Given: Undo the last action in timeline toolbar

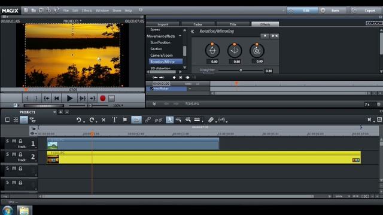Looking at the screenshot, I should tap(78, 120).
